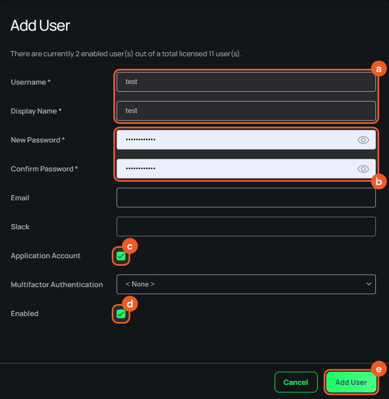This screenshot has width=389, height=399.
Task: Click the Multifactor Authentication label text
Action: pyautogui.click(x=57, y=284)
